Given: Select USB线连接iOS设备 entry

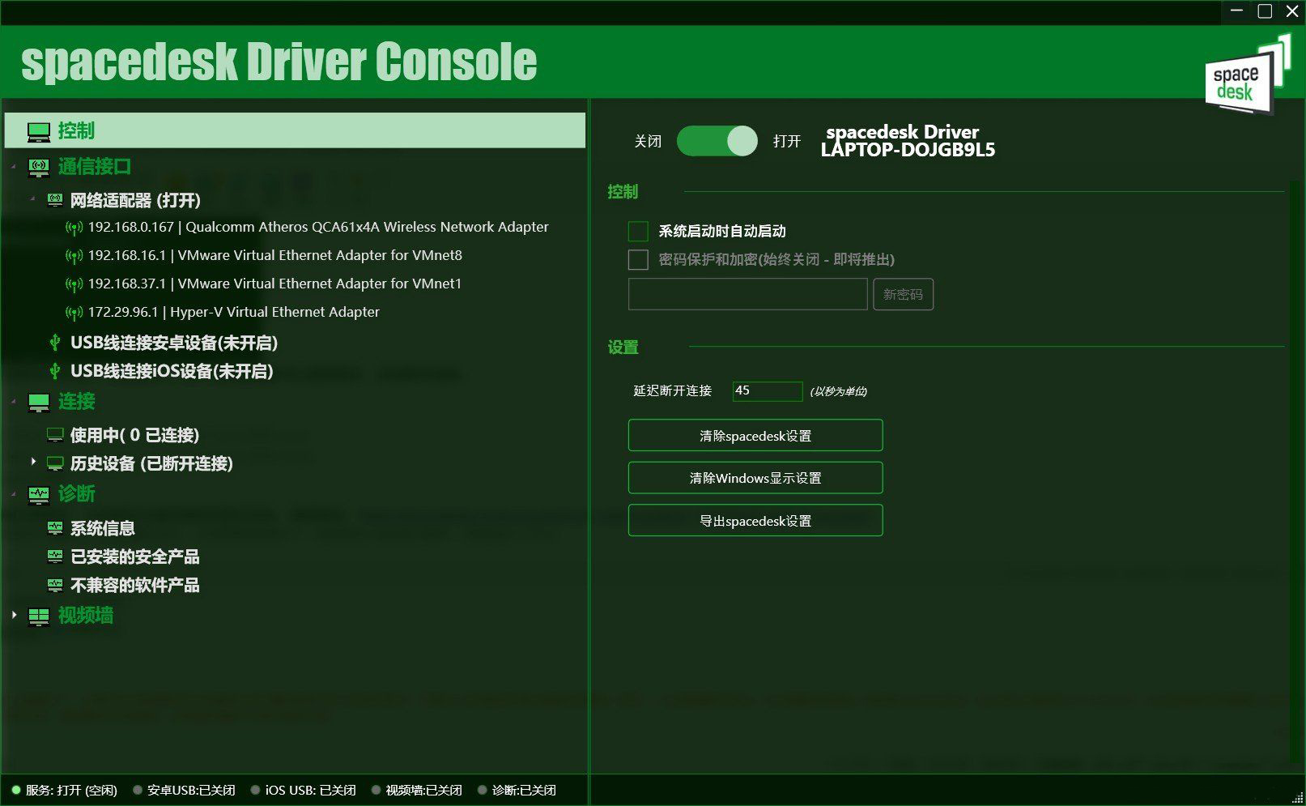Looking at the screenshot, I should click(x=172, y=371).
